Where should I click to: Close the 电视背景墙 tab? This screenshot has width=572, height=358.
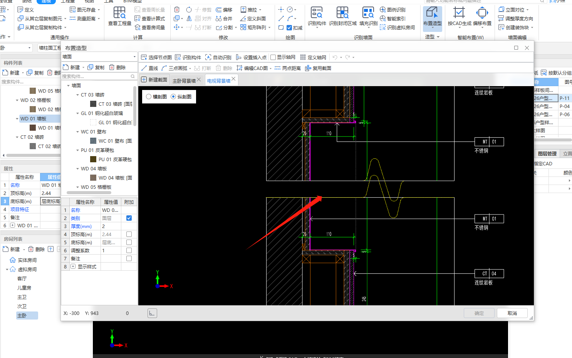(233, 79)
